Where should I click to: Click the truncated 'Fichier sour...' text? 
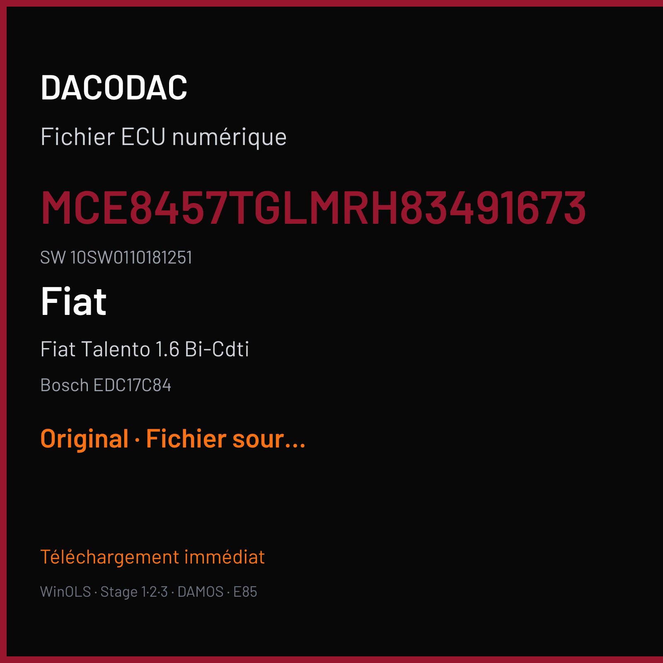coord(226,439)
